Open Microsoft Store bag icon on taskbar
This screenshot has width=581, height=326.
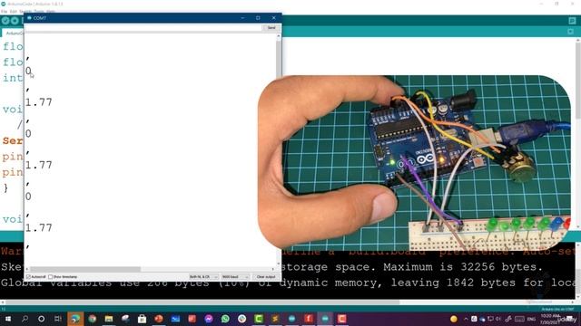tap(142, 319)
